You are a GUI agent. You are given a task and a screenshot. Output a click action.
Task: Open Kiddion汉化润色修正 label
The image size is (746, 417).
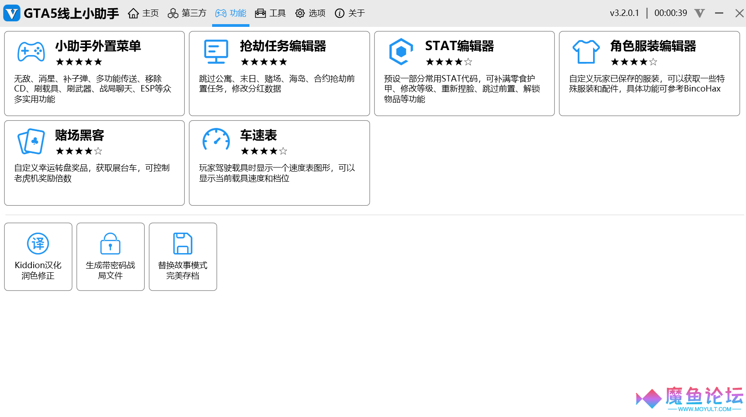click(38, 270)
